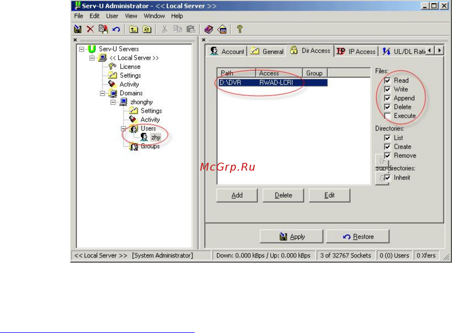Image resolution: width=452 pixels, height=333 pixels.
Task: Open the Help menu
Action: point(177,16)
